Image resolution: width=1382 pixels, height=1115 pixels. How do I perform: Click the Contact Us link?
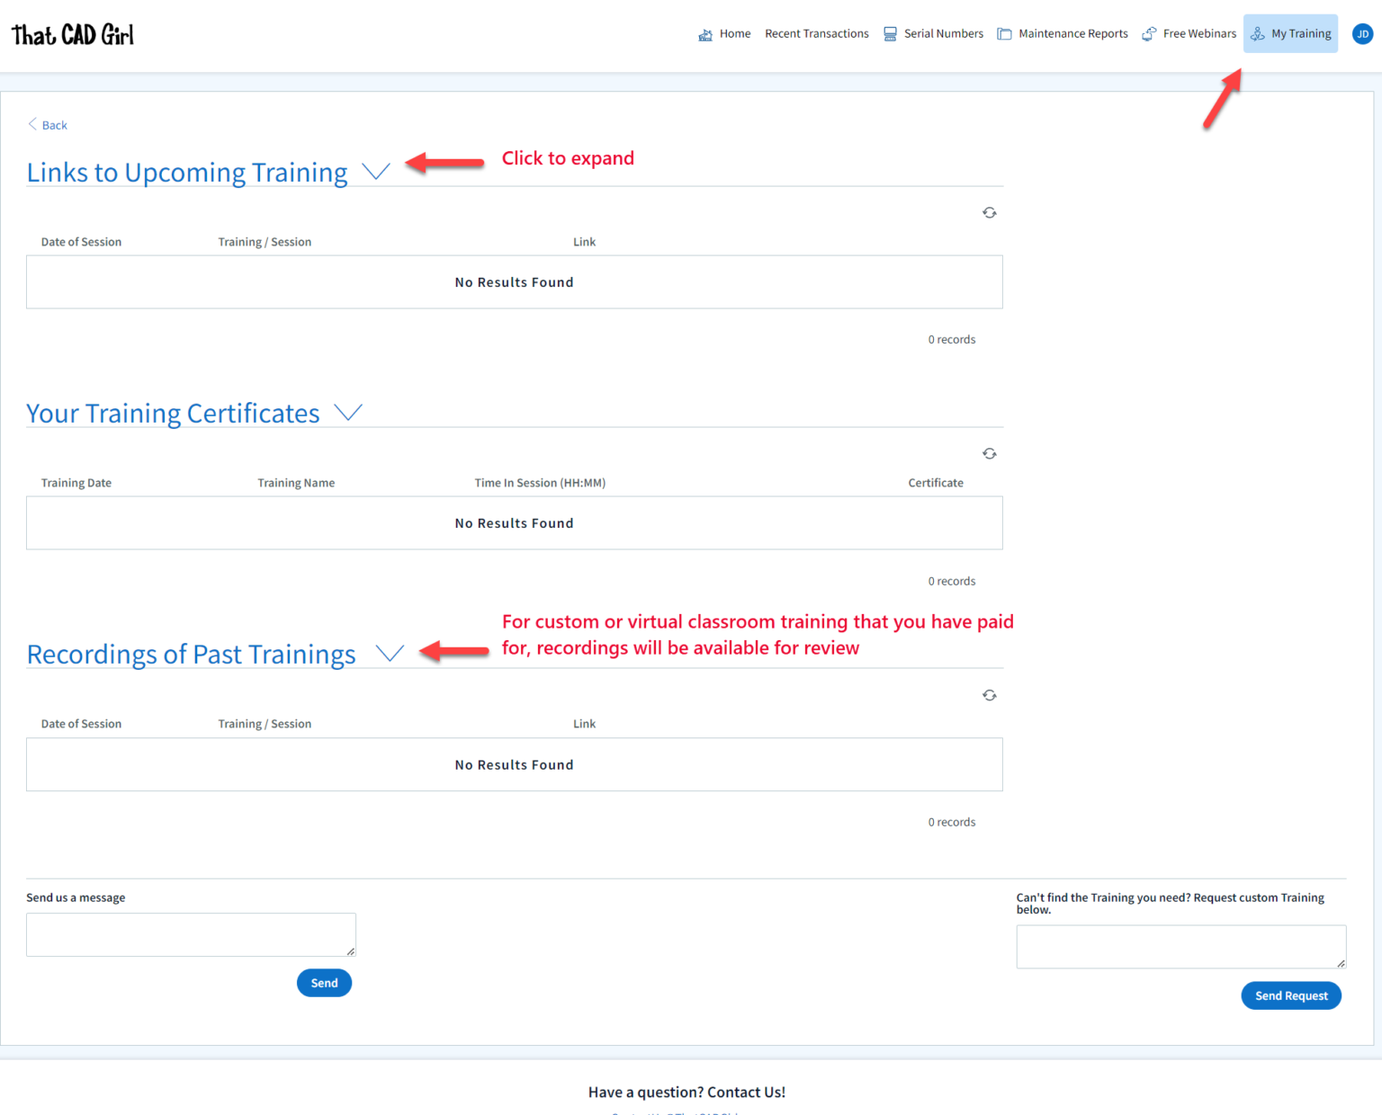point(745,1092)
